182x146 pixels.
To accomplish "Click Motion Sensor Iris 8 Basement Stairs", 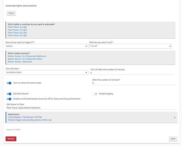I will tap(25, 59).
